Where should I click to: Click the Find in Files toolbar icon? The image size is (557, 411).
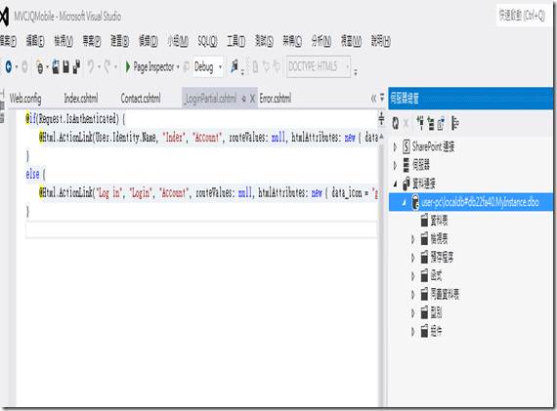pyautogui.click(x=235, y=66)
